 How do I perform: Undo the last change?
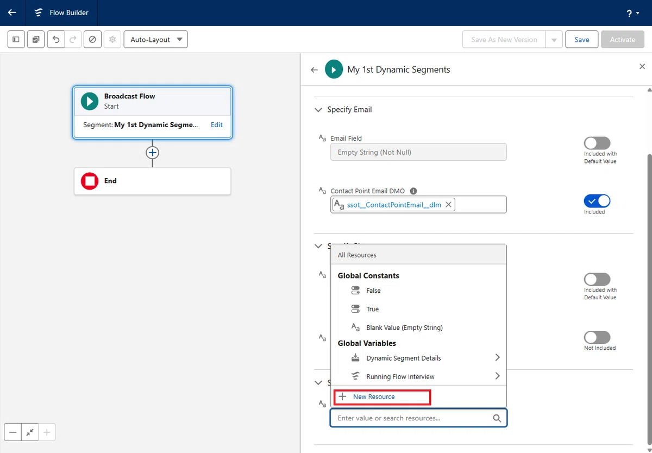[56, 40]
